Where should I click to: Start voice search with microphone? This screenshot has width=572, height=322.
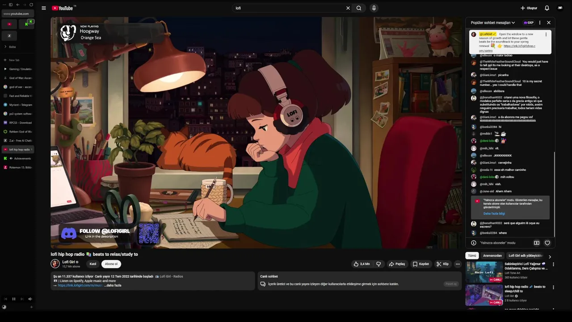point(374,8)
